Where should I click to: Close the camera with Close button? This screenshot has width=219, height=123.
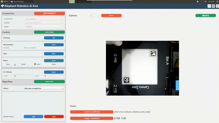[x=111, y=15]
